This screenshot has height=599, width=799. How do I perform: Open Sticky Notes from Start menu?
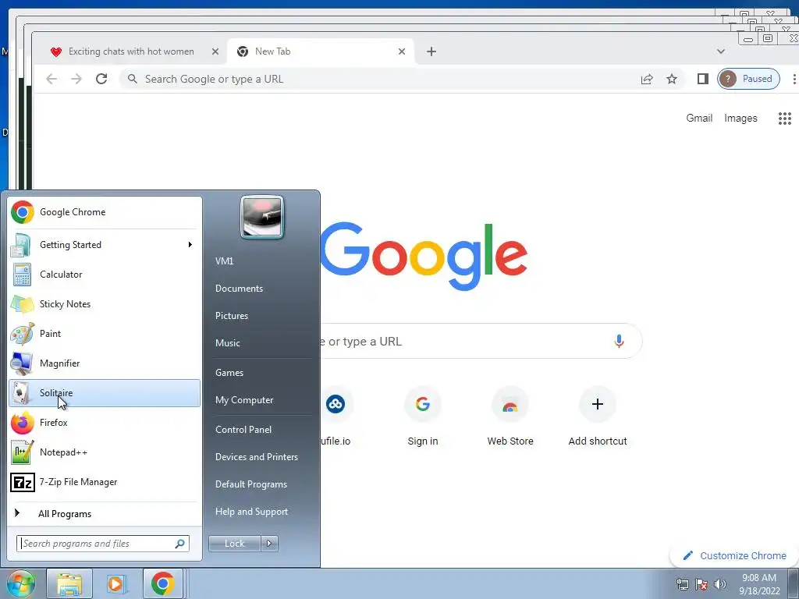tap(105, 304)
